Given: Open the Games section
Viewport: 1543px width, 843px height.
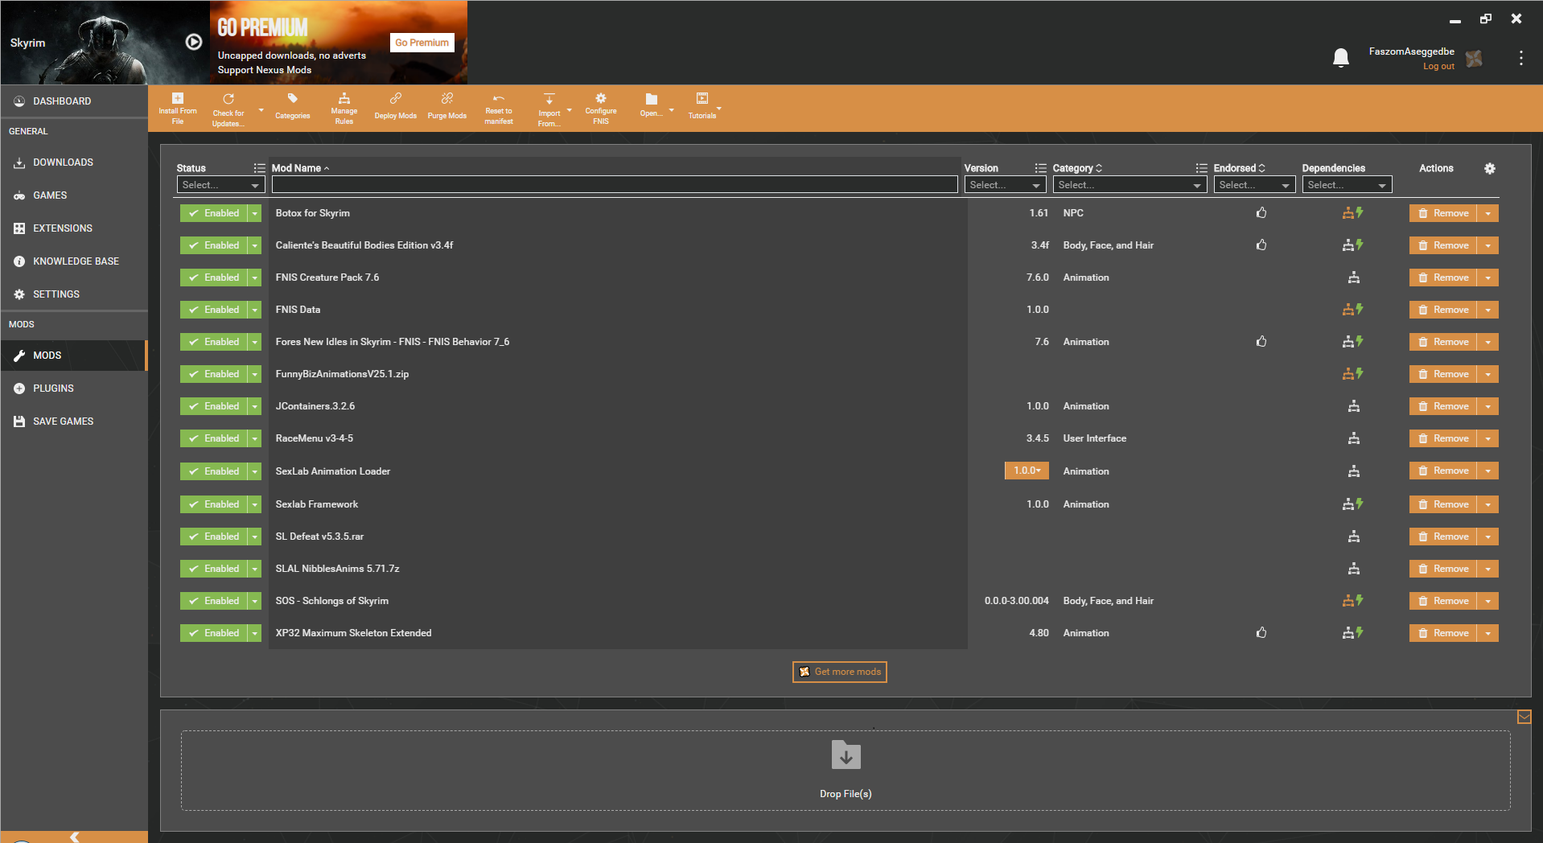Looking at the screenshot, I should [x=73, y=195].
